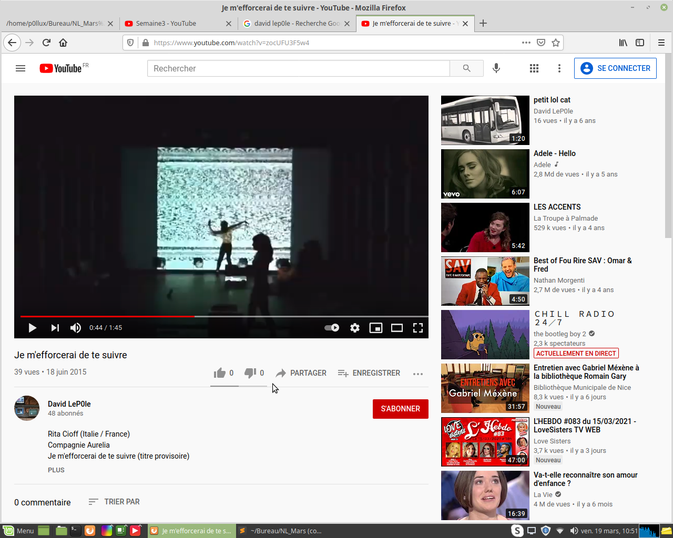Like the video with thumbs up

pyautogui.click(x=220, y=373)
